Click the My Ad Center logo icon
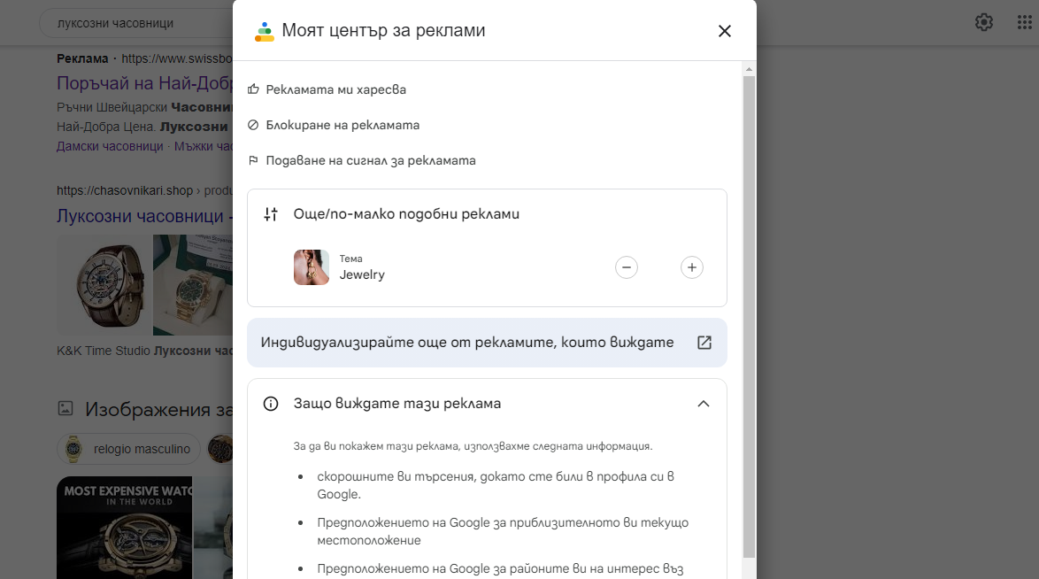The height and width of the screenshot is (579, 1039). click(264, 31)
